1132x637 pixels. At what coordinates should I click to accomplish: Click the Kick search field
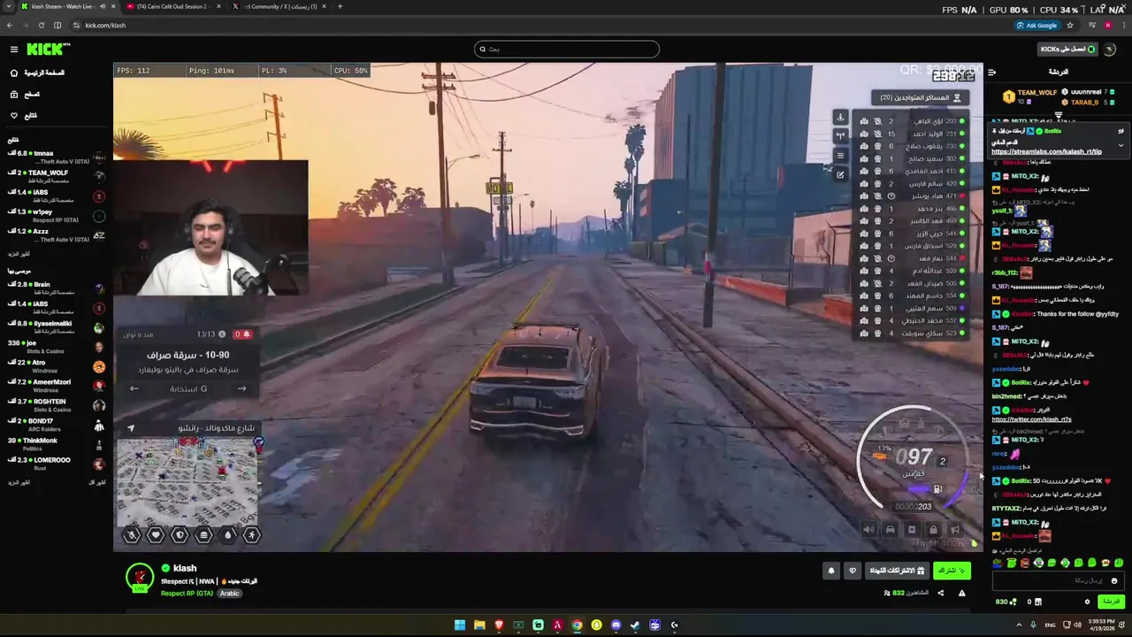click(x=566, y=50)
